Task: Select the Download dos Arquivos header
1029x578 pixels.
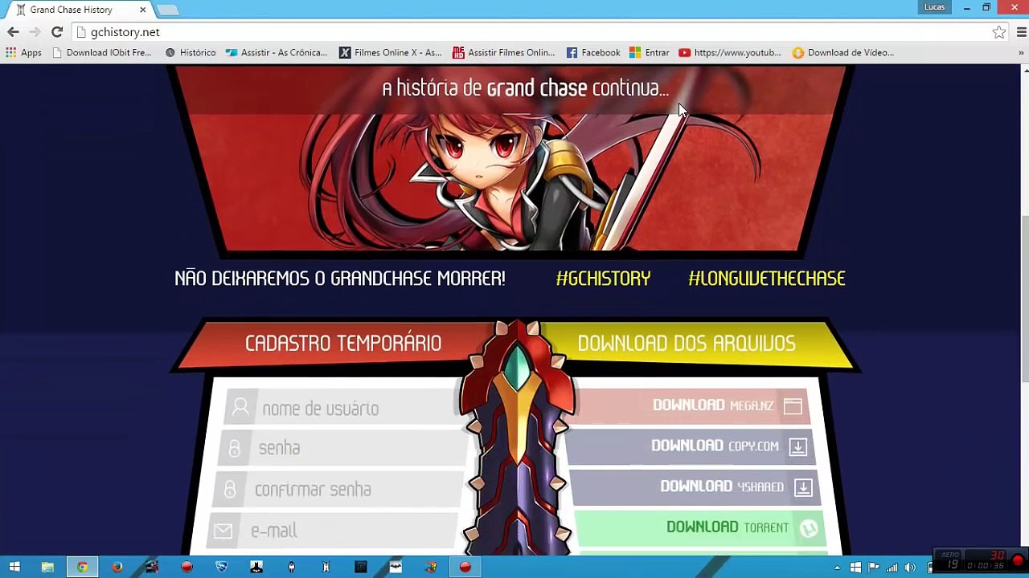Action: (x=687, y=344)
